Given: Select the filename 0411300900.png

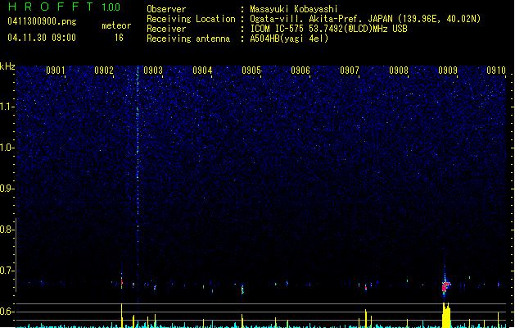Looking at the screenshot, I should click(x=42, y=21).
